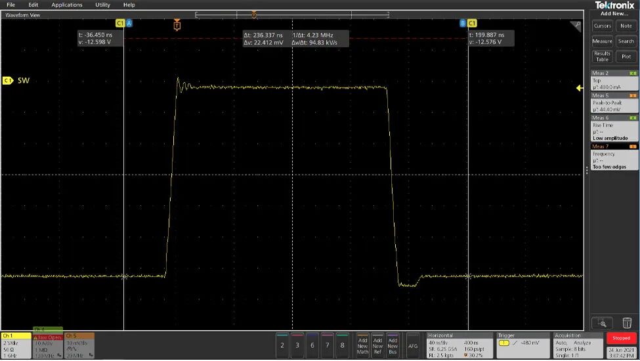Click the trash can delete icon
The width and height of the screenshot is (640, 361).
626,323
